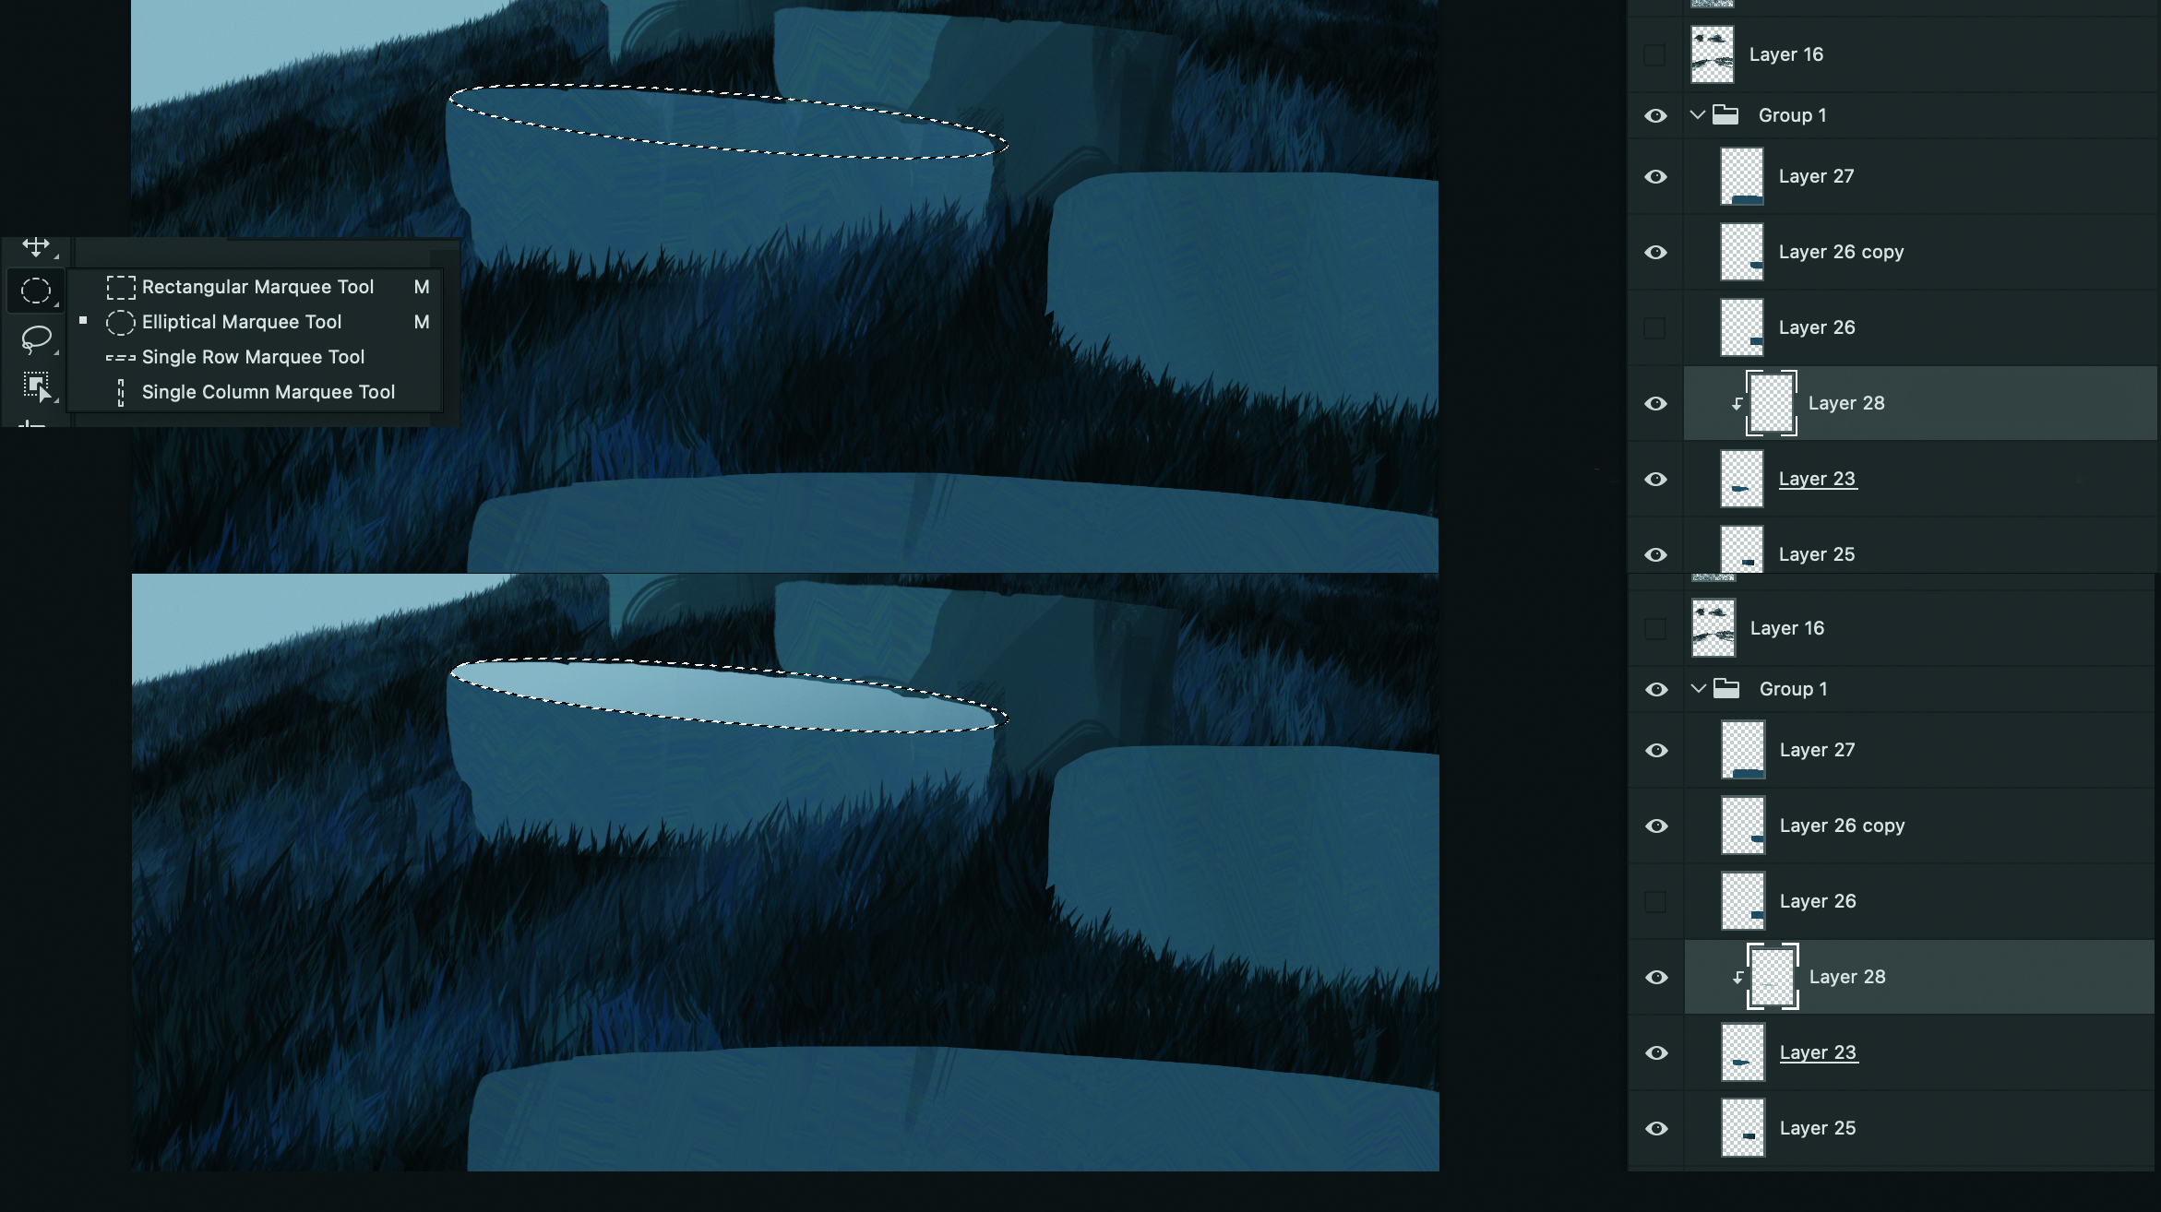The image size is (2161, 1212).
Task: Click Layer 26 thumbnail in upper panel
Action: (1742, 327)
